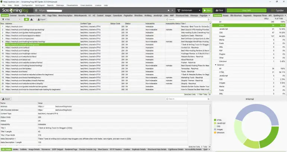
Task: Open the Page Titles tab
Action: (52, 16)
